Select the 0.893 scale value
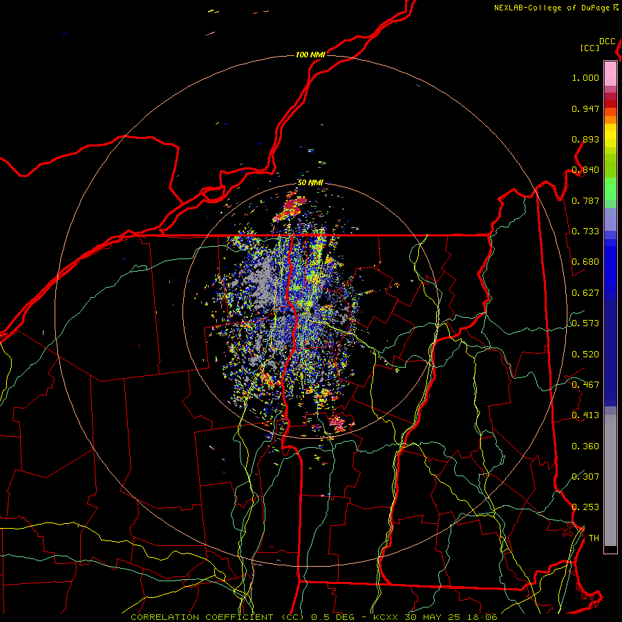The height and width of the screenshot is (622, 622). point(585,139)
